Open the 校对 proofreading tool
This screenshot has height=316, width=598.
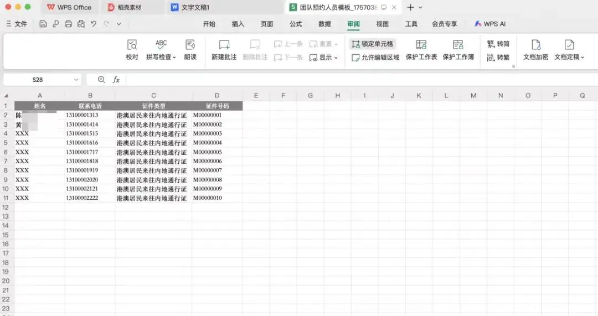tap(132, 50)
